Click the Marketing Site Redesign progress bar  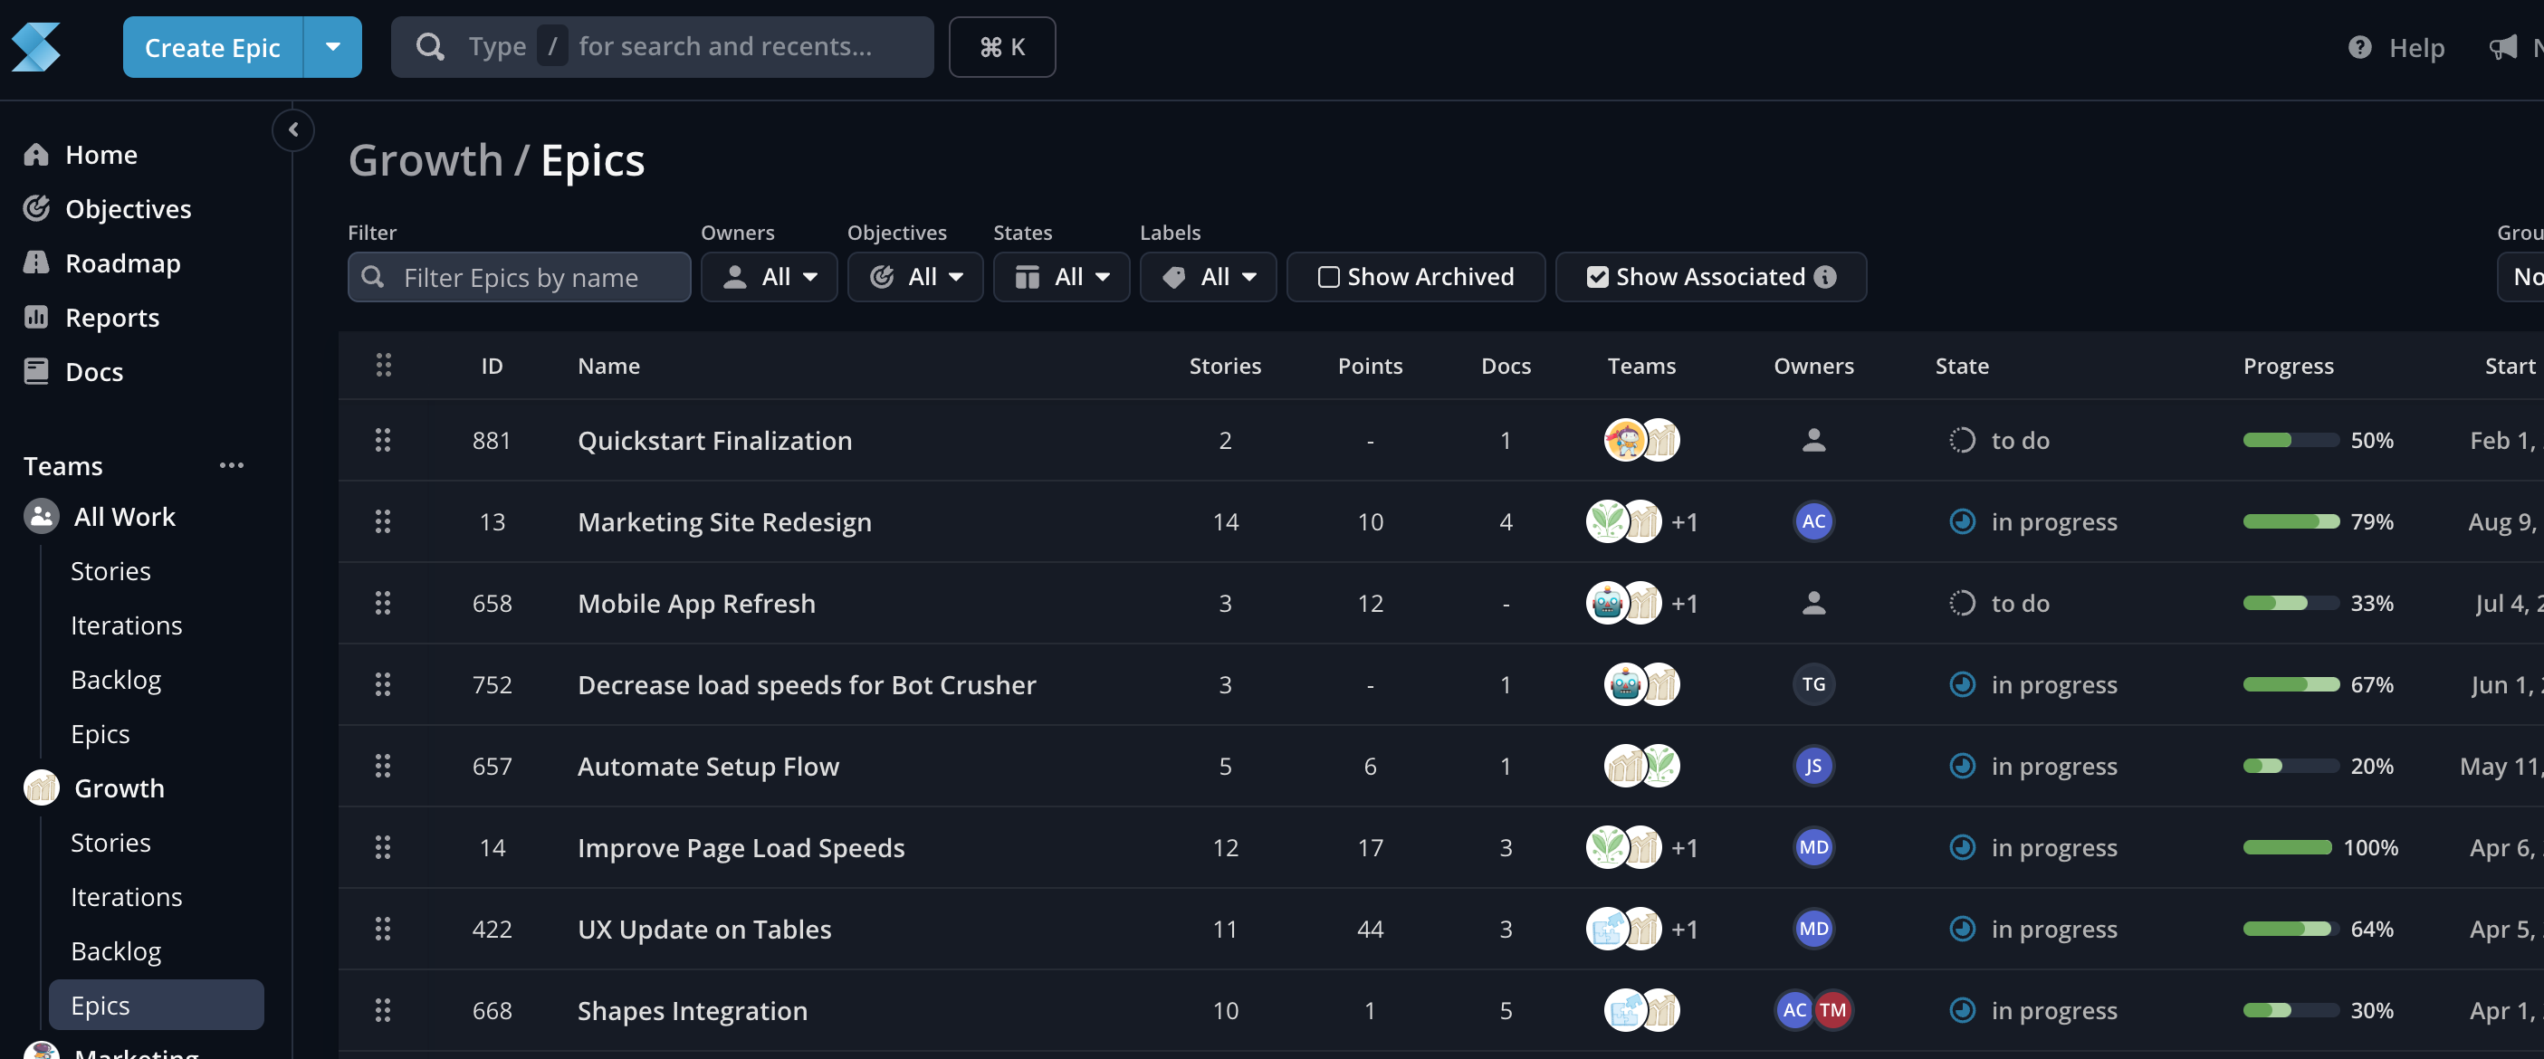click(x=2290, y=521)
